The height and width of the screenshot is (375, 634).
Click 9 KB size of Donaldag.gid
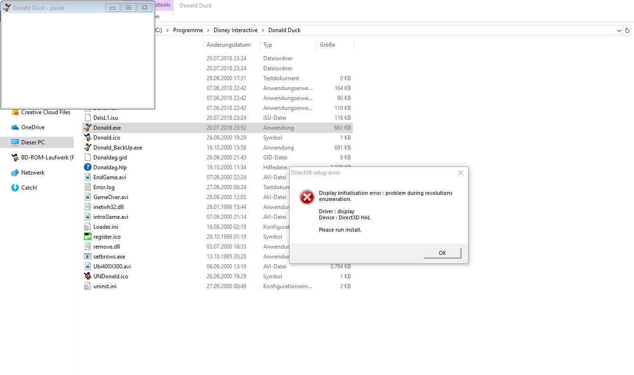coord(345,158)
